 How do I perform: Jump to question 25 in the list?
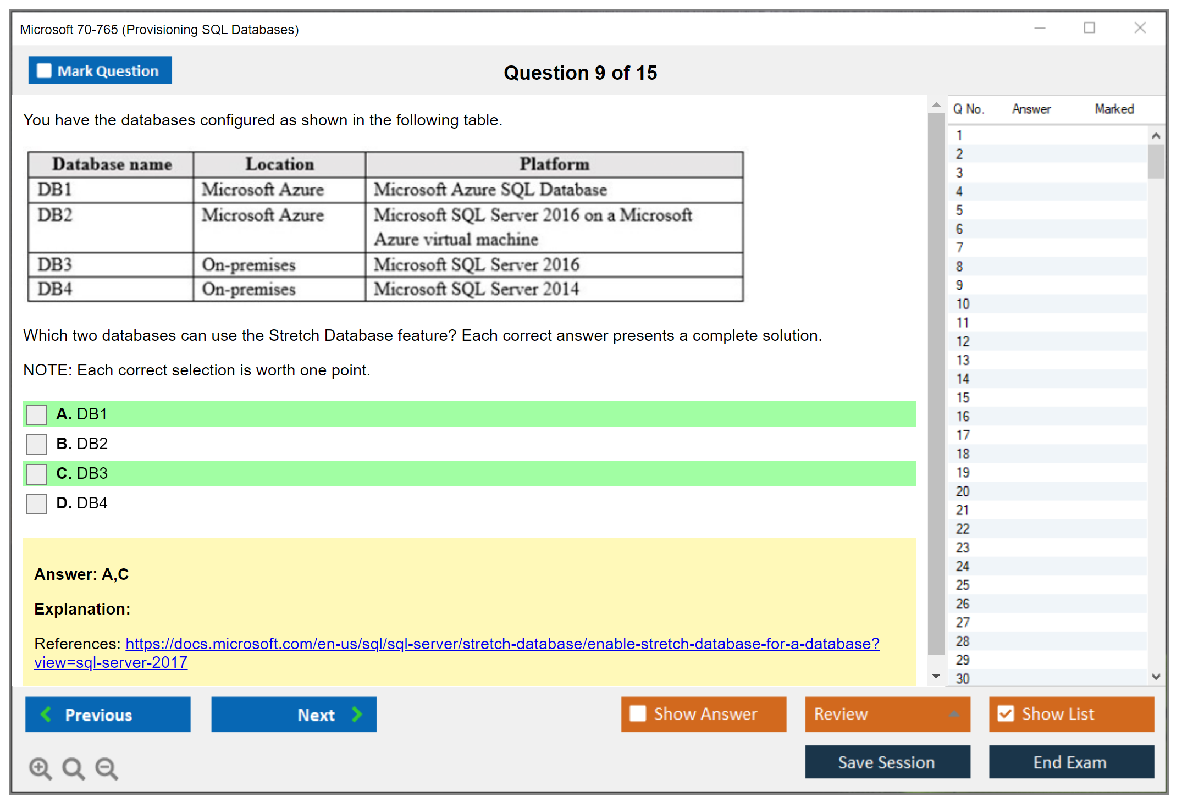963,585
